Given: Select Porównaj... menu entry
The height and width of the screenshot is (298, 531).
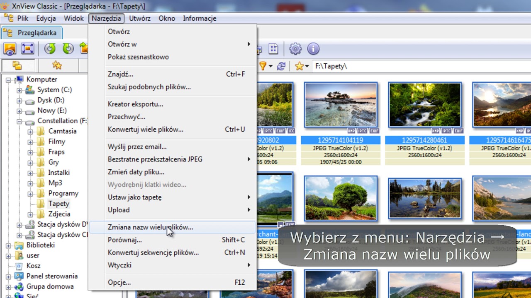Looking at the screenshot, I should click(x=173, y=240).
